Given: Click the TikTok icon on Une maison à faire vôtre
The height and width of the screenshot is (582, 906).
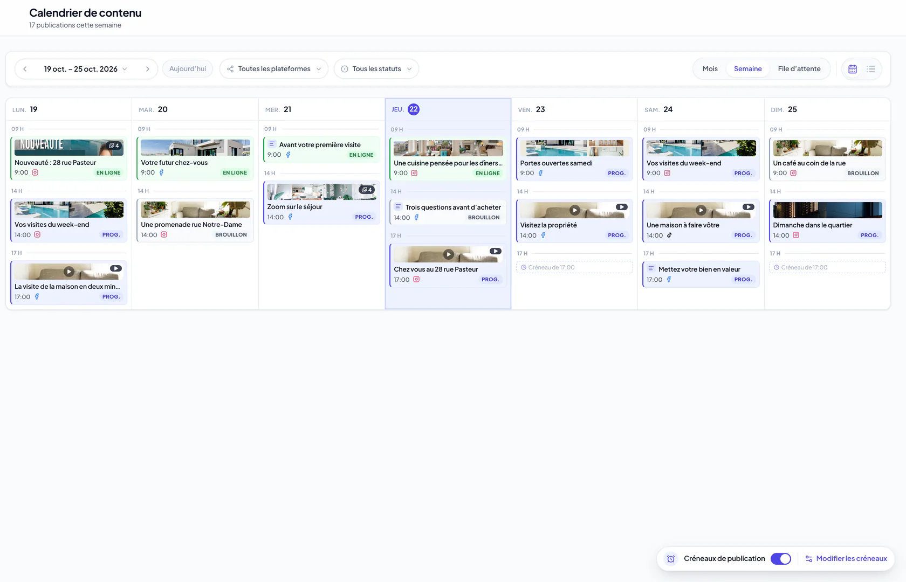Looking at the screenshot, I should tap(669, 235).
